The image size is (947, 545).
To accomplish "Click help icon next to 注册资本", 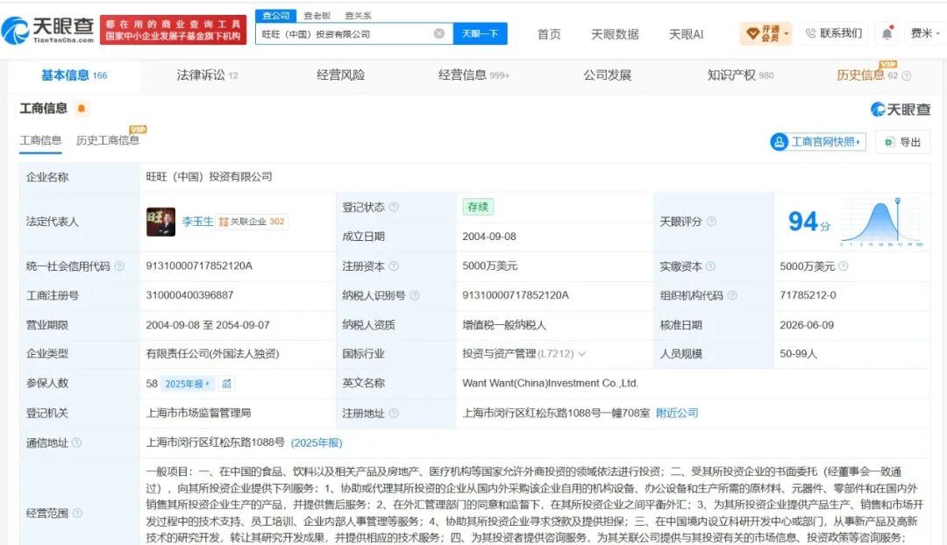I will [x=394, y=266].
